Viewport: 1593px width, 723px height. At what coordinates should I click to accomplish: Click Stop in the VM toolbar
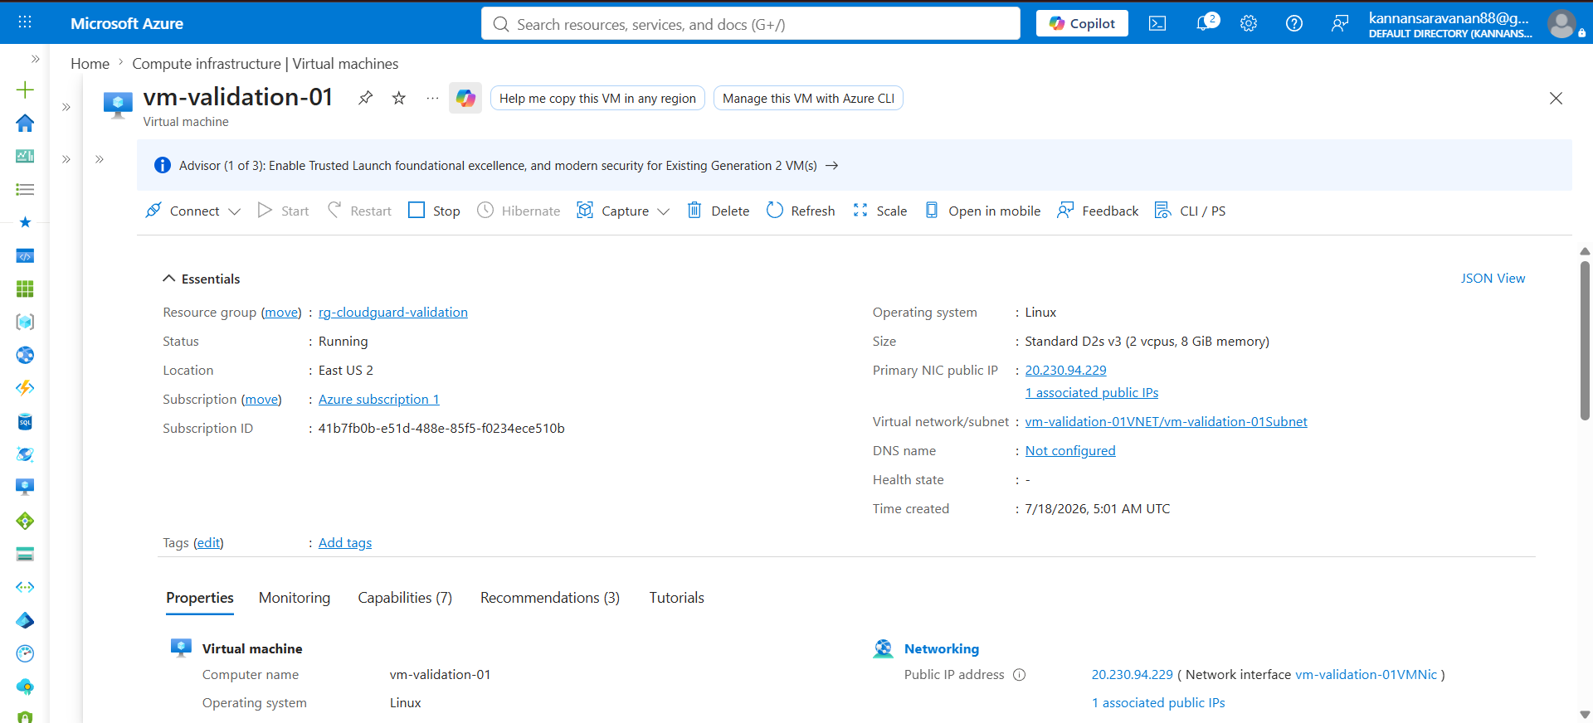coord(435,211)
